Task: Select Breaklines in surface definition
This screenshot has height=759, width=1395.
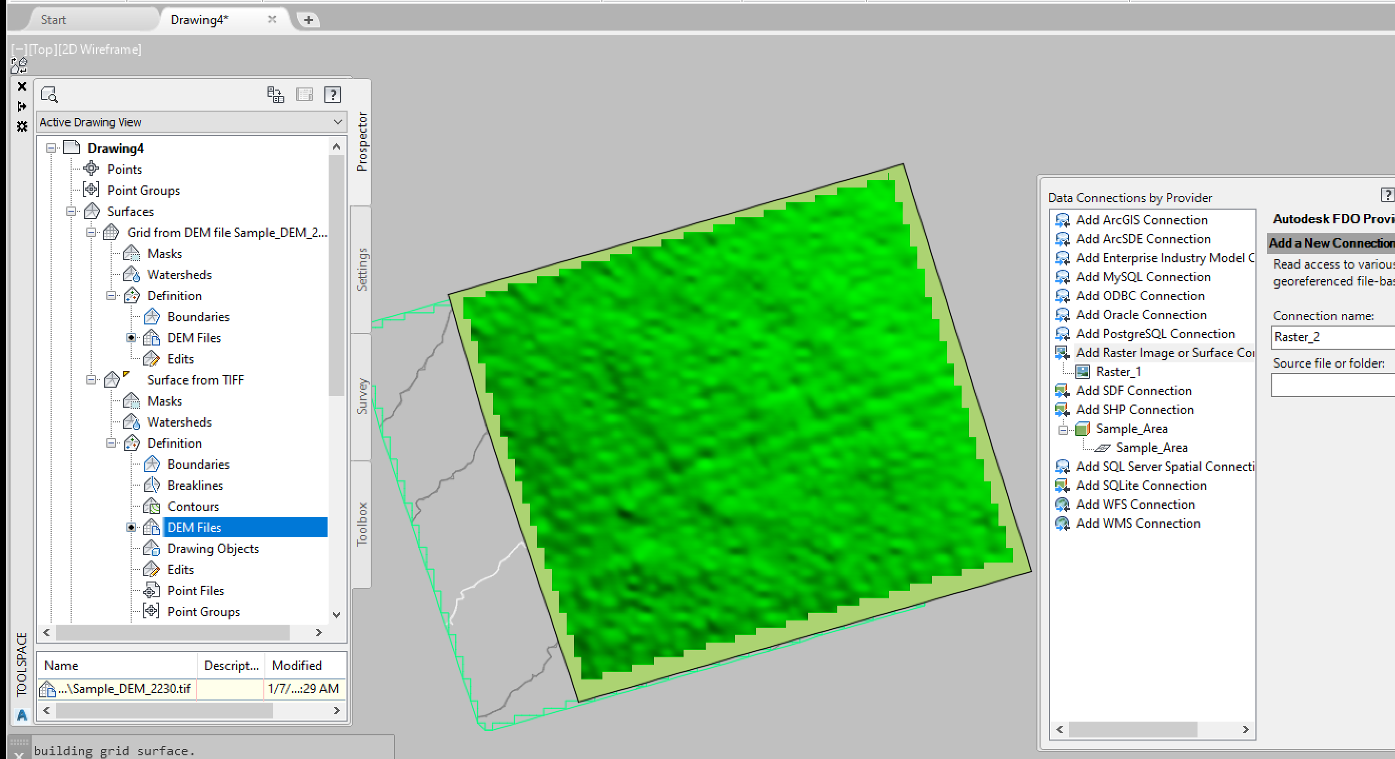Action: coord(195,486)
